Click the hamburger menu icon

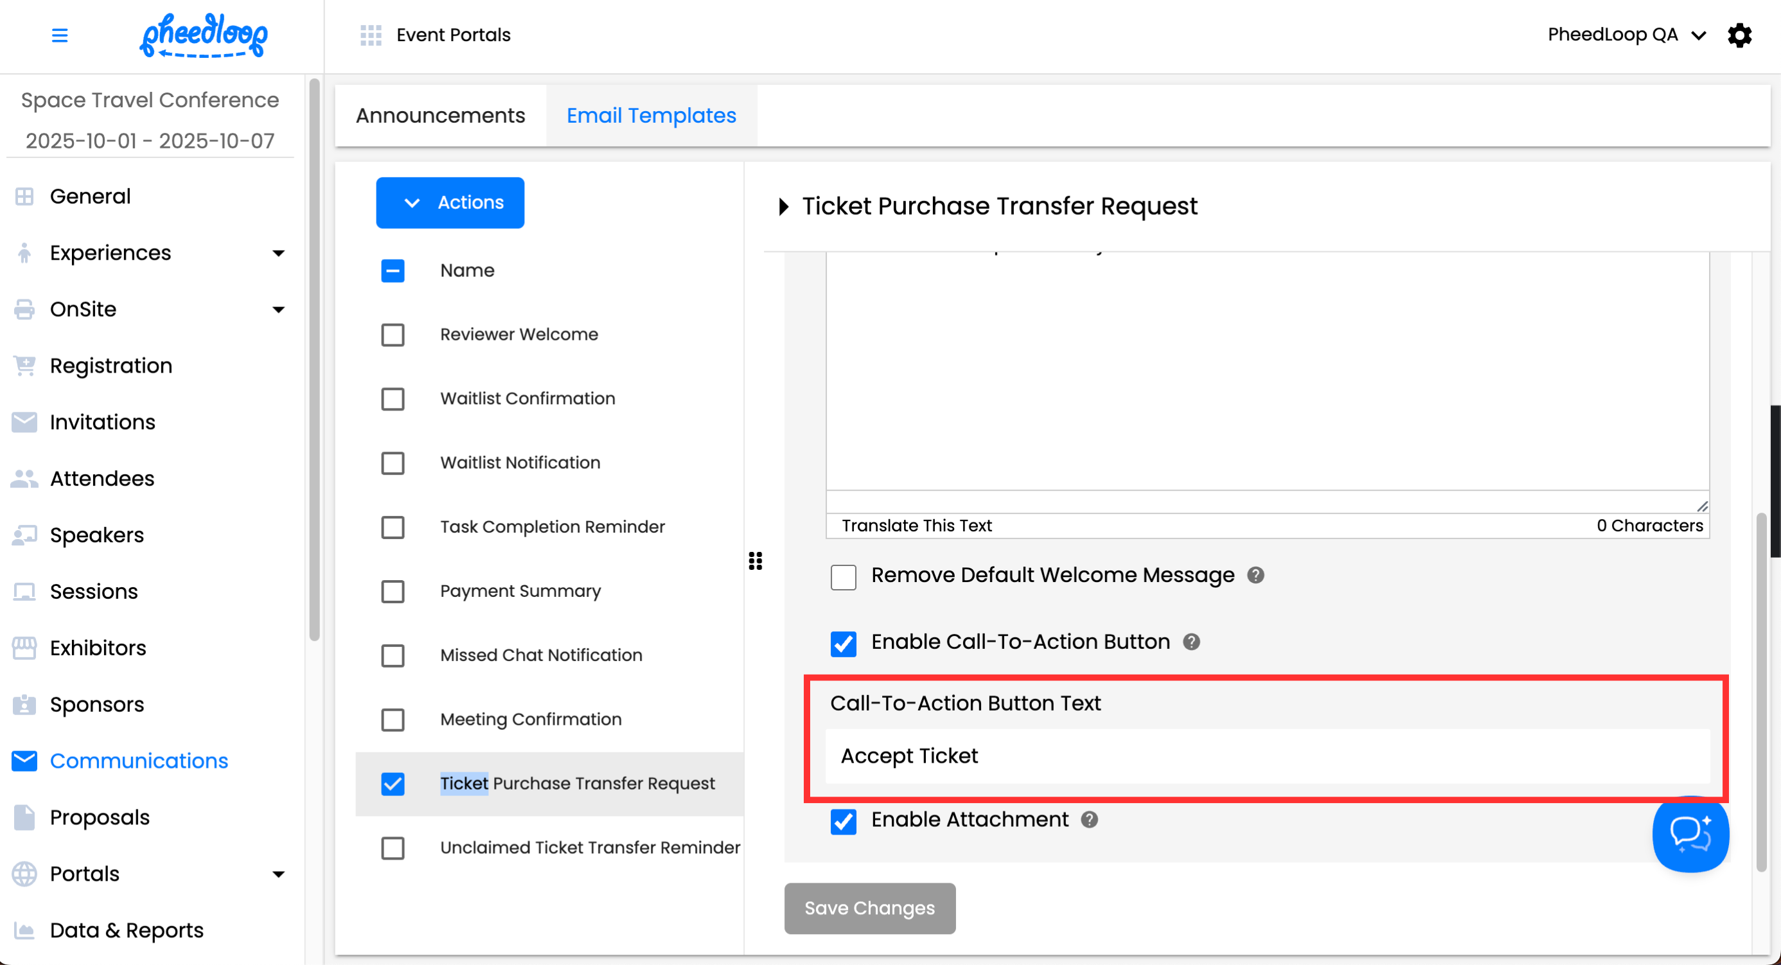(x=60, y=35)
